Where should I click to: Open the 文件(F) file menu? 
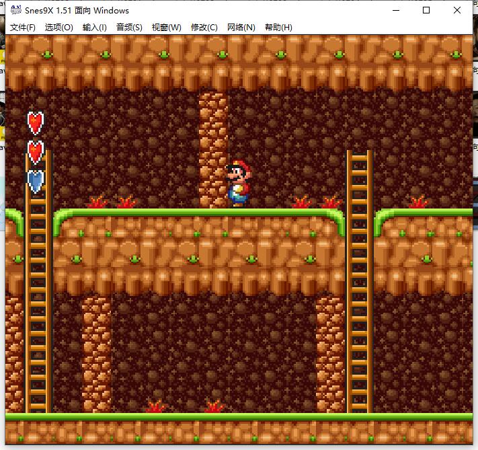click(x=23, y=28)
